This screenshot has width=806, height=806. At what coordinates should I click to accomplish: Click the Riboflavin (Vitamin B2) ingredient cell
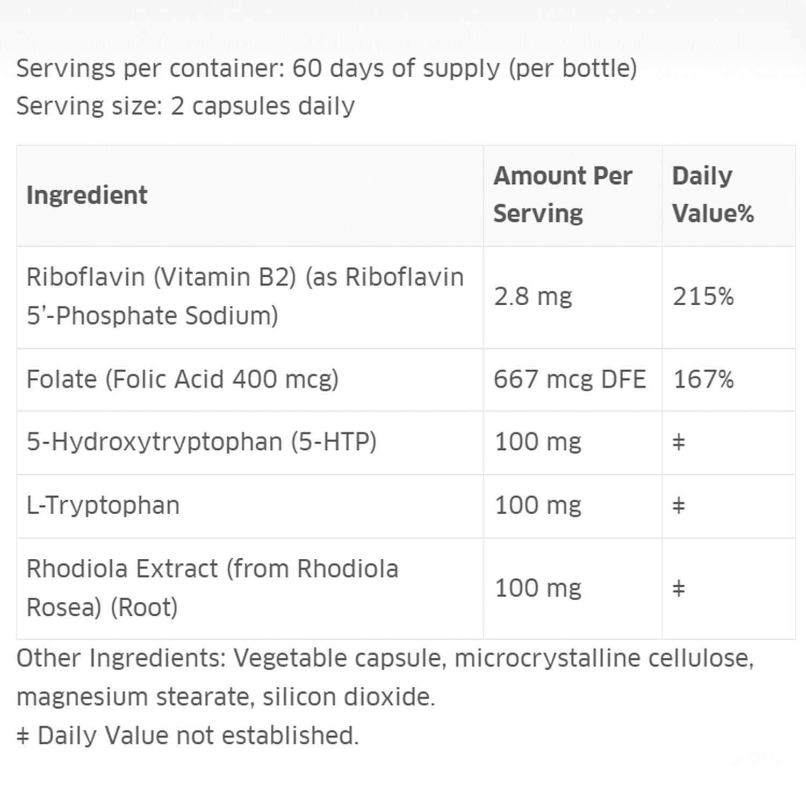click(244, 296)
